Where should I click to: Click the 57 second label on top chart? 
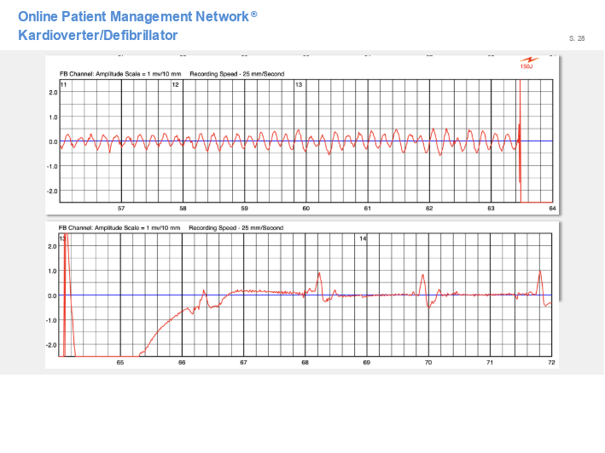pyautogui.click(x=121, y=209)
